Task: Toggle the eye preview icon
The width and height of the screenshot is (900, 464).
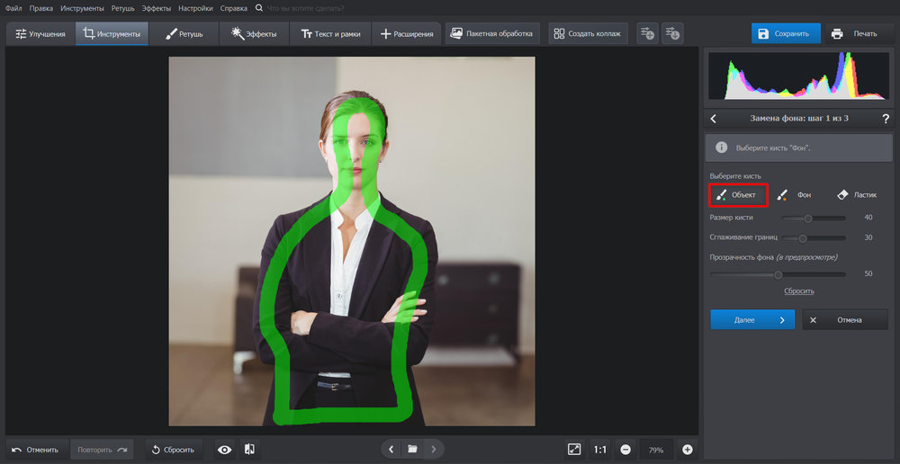Action: tap(224, 450)
